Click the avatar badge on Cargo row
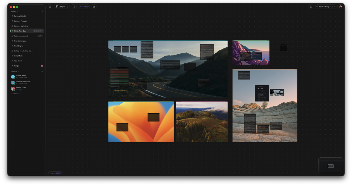The width and height of the screenshot is (352, 184). [42, 66]
